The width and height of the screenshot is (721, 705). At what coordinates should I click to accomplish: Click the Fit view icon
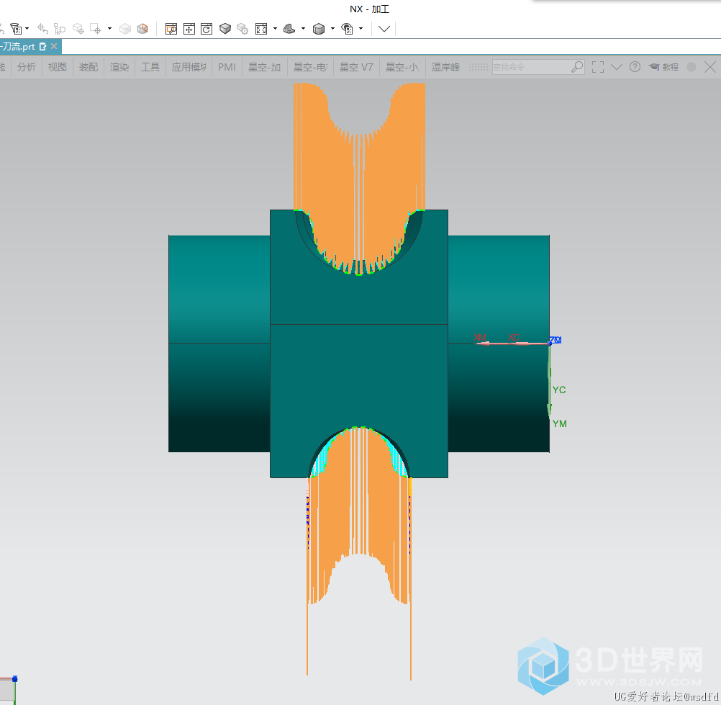coord(261,29)
